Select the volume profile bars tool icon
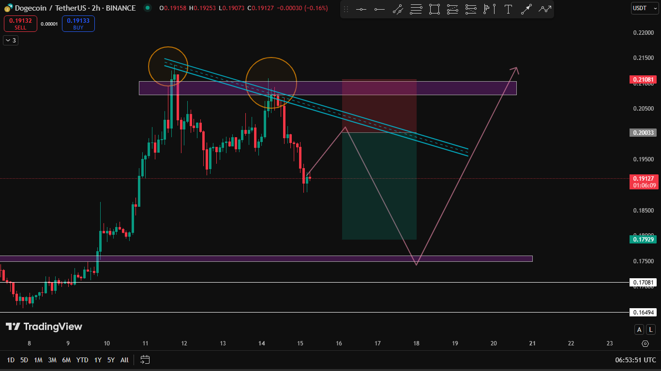The width and height of the screenshot is (661, 371). (490, 9)
